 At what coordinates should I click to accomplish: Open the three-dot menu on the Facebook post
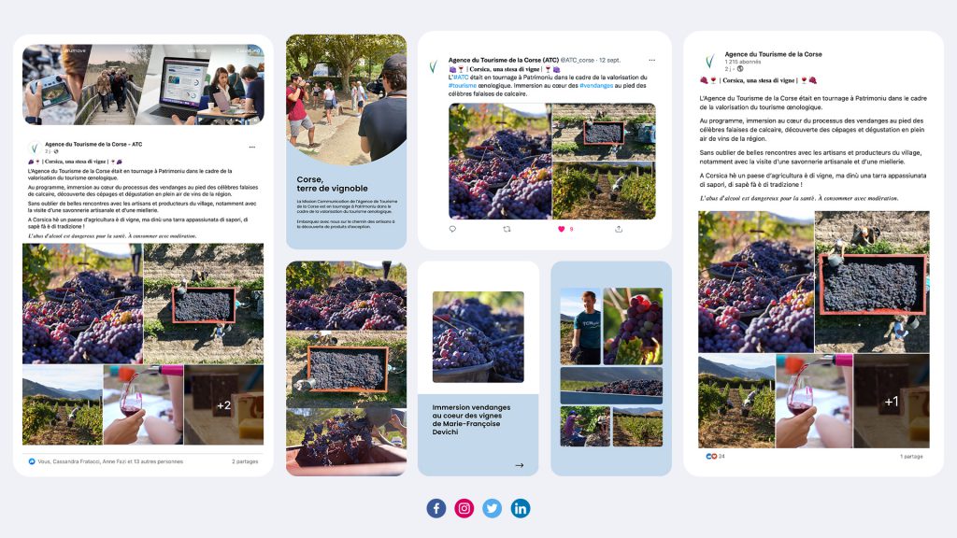pyautogui.click(x=251, y=147)
